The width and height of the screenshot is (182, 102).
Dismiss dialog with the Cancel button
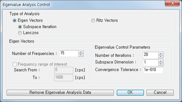coord(160,93)
